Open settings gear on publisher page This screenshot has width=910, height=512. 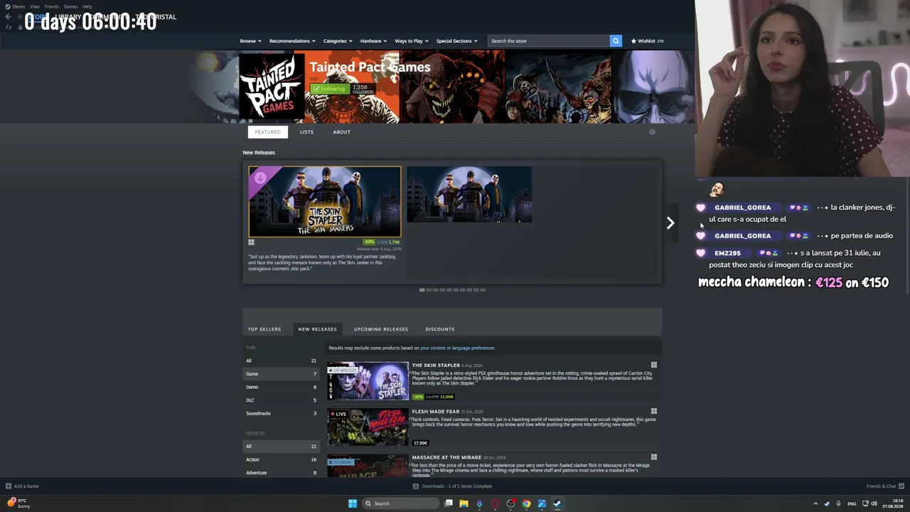click(652, 132)
